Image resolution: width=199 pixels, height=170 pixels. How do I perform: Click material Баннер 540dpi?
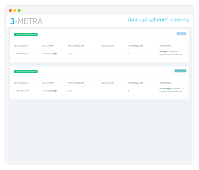point(50,91)
